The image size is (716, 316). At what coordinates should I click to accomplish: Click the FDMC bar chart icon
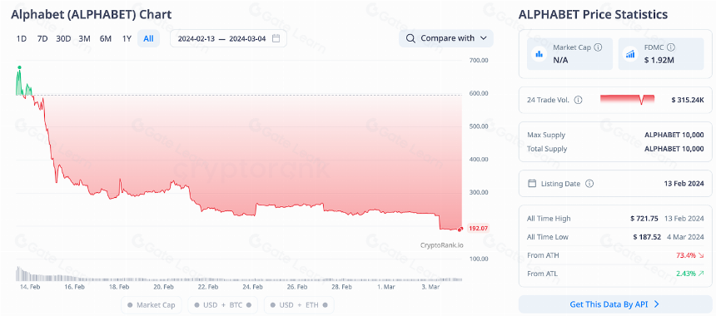(630, 54)
